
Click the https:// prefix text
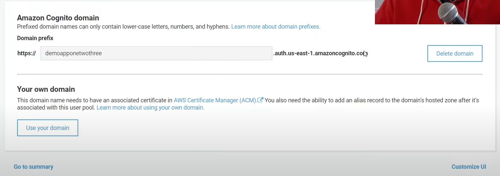tap(26, 53)
